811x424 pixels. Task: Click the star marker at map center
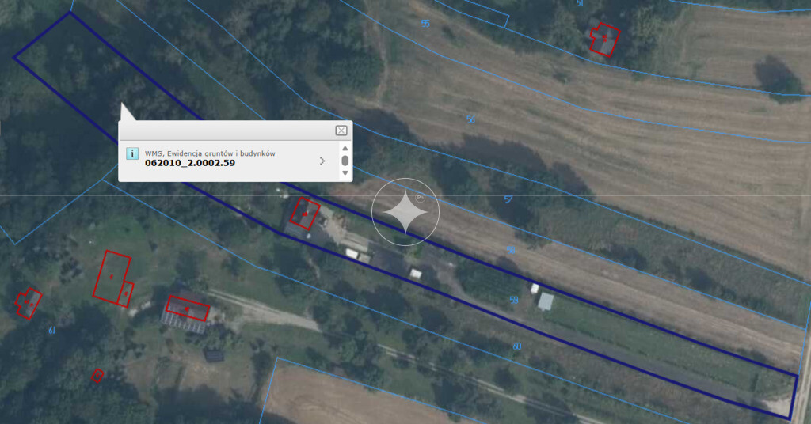pyautogui.click(x=405, y=212)
